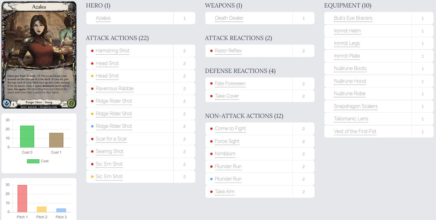Open the Ravenous Rabble card link
Viewport: 436px width, 220px height.
click(115, 88)
